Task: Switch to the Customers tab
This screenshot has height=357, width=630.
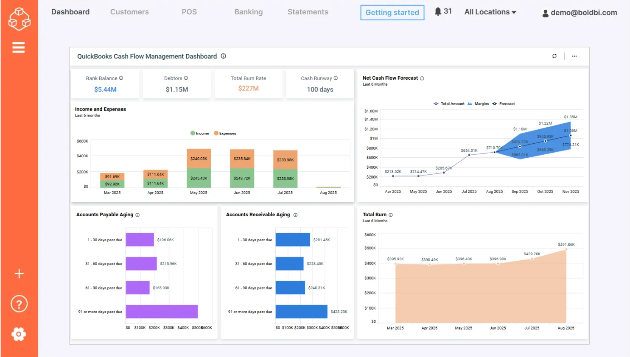Action: coord(129,12)
